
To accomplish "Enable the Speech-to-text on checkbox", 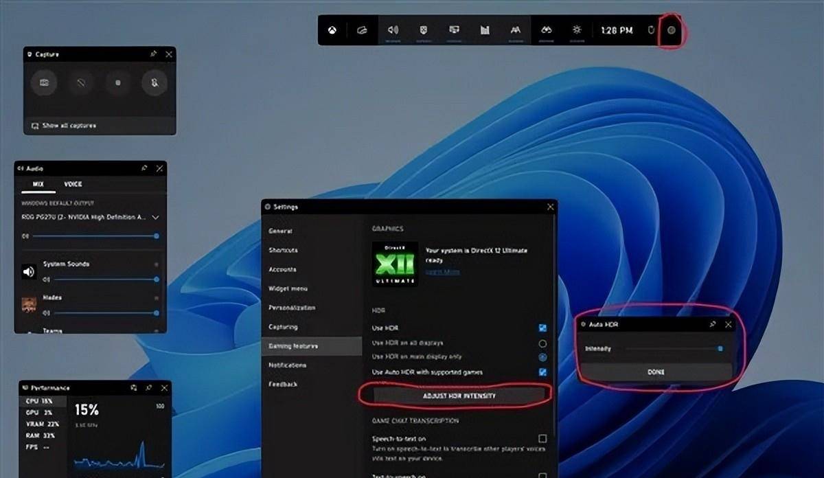I will [542, 438].
